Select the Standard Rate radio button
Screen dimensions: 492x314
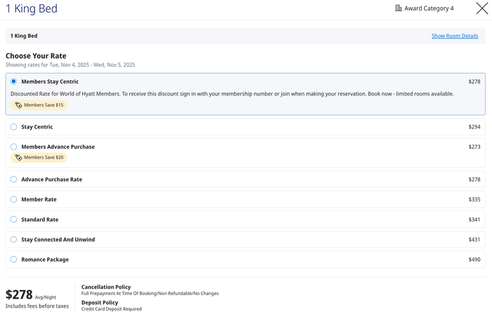[x=13, y=220]
